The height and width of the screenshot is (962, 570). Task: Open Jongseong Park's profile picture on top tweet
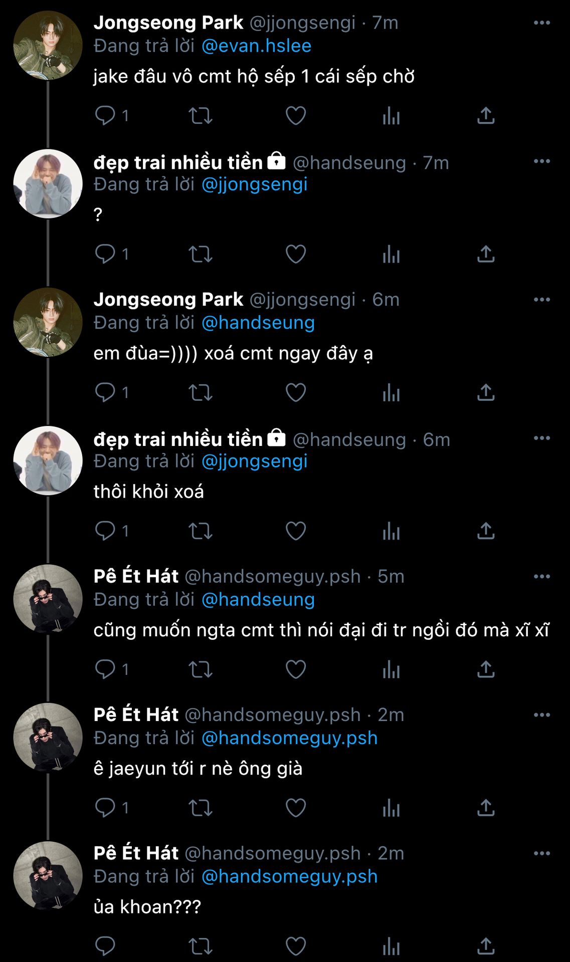point(48,46)
